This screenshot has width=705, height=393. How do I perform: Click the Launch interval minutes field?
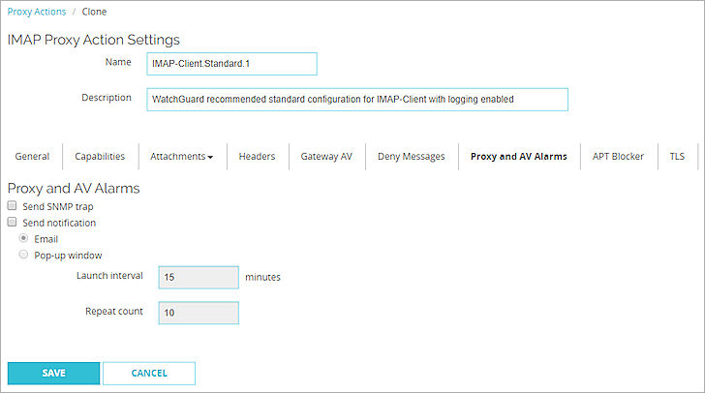coord(198,278)
